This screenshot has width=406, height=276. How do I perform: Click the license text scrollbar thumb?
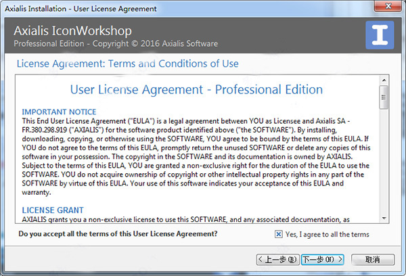[x=384, y=97]
